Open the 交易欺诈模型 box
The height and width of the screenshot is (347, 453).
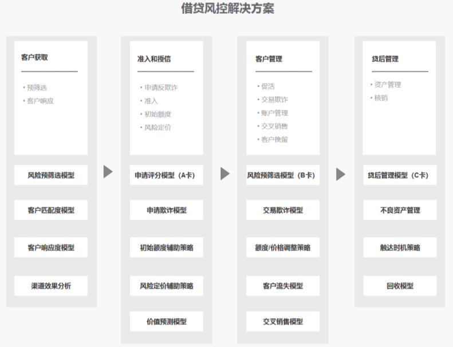[x=283, y=210]
